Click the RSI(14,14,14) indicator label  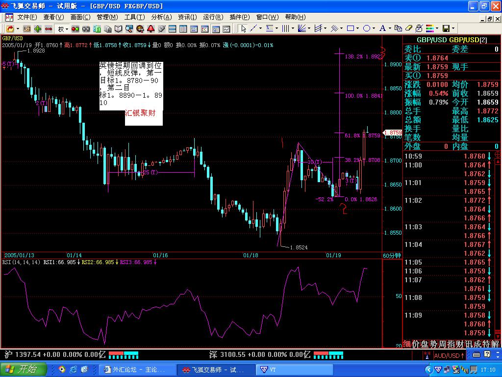click(x=21, y=262)
